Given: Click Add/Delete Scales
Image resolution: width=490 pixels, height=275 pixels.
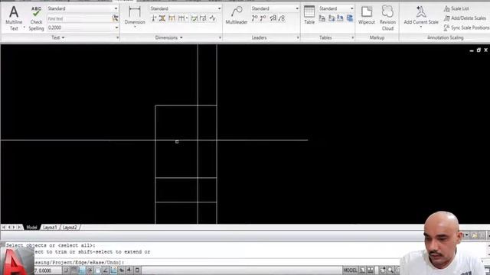Looking at the screenshot, I should [465, 18].
